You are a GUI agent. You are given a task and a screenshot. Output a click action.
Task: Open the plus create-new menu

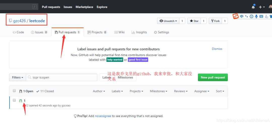[262, 7]
